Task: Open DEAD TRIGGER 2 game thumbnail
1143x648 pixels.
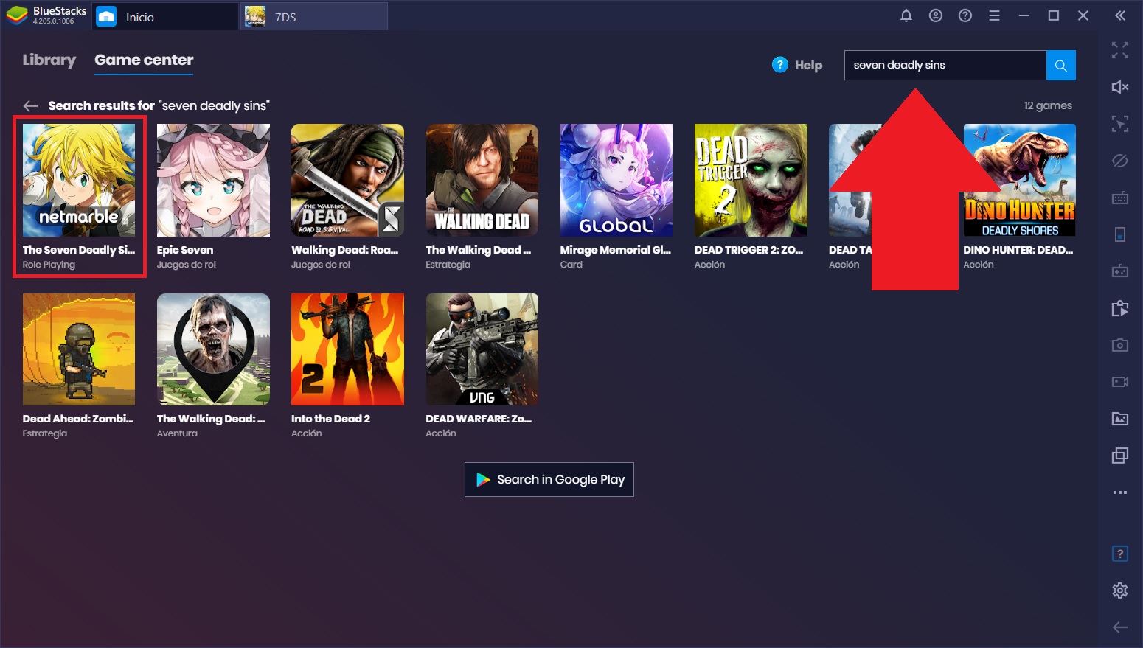Action: [751, 180]
